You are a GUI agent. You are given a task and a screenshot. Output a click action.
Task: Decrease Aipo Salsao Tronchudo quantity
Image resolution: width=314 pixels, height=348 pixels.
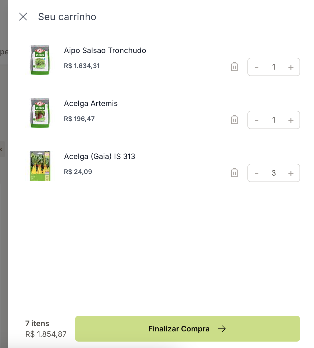257,67
